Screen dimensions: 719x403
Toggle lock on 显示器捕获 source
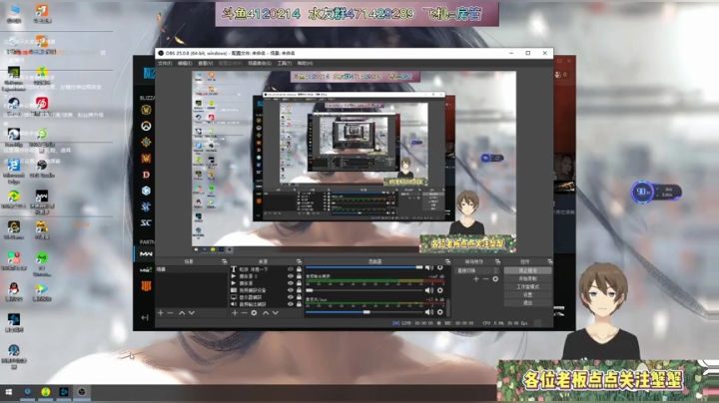point(299,296)
